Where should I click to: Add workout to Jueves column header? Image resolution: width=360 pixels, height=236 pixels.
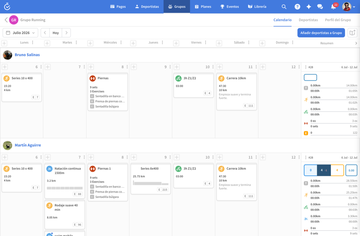point(133,43)
